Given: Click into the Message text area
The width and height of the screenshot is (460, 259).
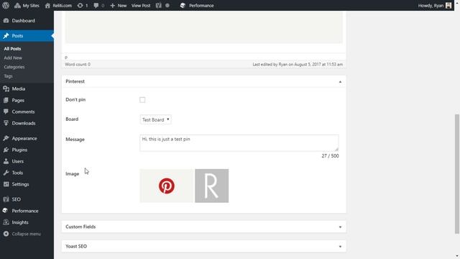Looking at the screenshot, I should point(239,143).
